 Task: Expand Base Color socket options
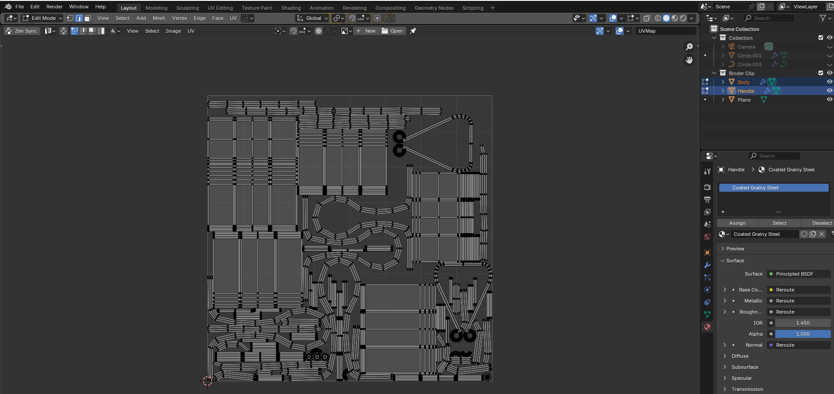click(x=725, y=290)
